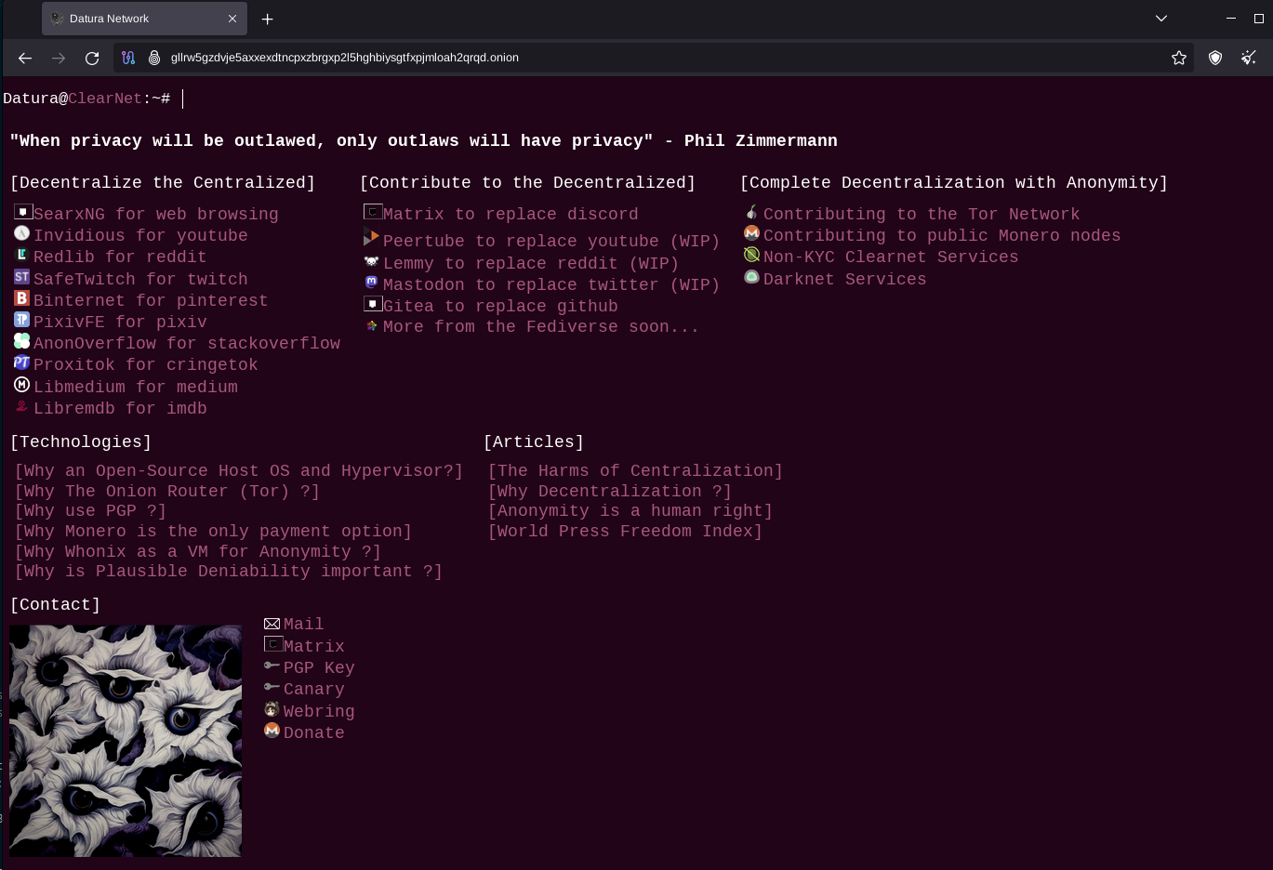Click the PixivFE icon
Screen dimensions: 1273x870
pyautogui.click(x=22, y=320)
